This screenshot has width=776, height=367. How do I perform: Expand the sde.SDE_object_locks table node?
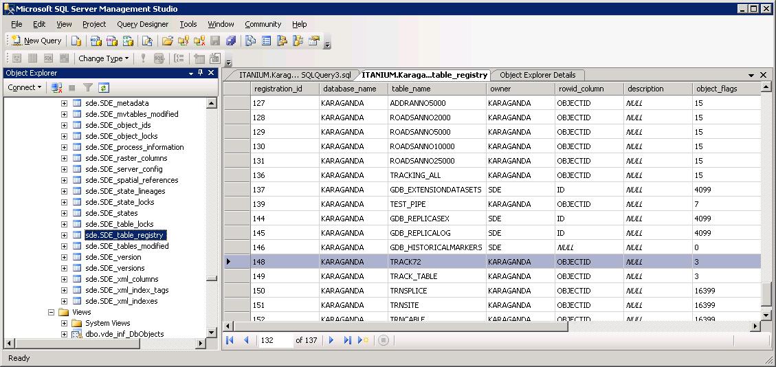(65, 136)
